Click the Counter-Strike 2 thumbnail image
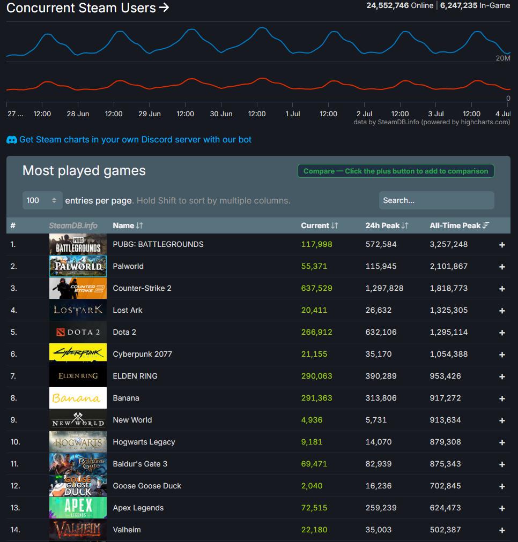 [x=78, y=288]
